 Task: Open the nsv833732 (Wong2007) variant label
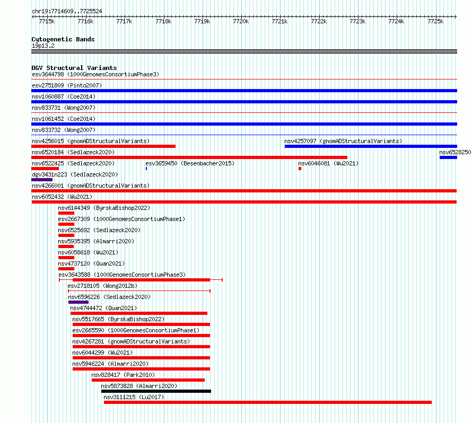64,130
